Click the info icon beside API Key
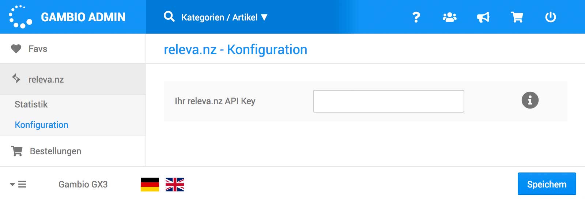 coord(530,100)
